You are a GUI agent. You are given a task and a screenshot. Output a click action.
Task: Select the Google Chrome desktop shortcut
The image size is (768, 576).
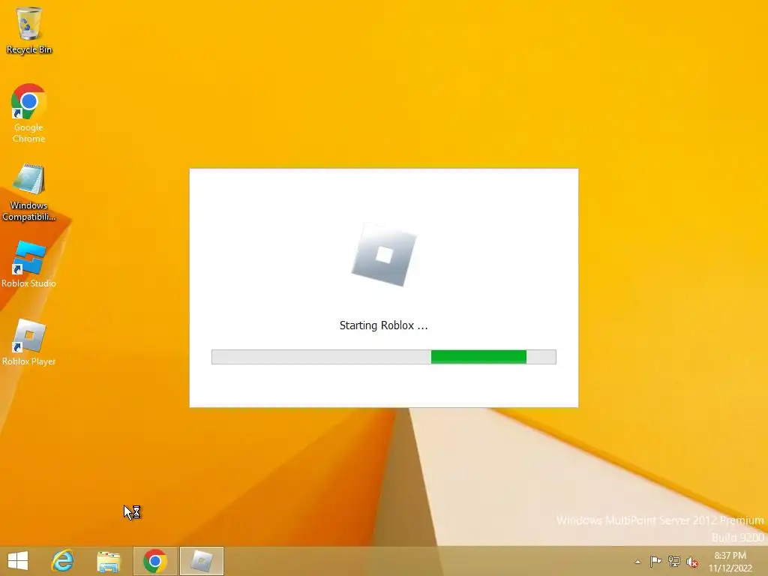coord(29,114)
